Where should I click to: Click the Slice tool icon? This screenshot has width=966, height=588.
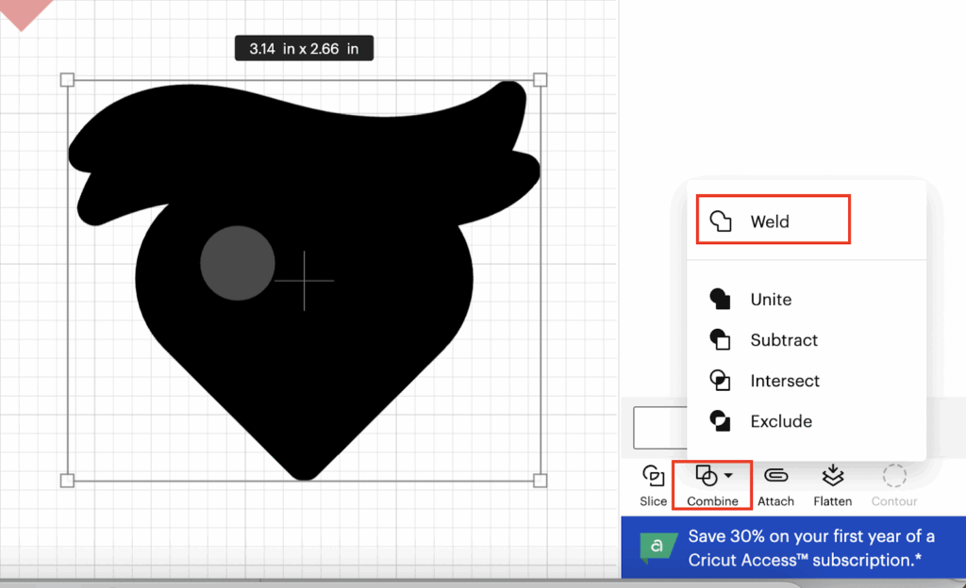click(653, 476)
